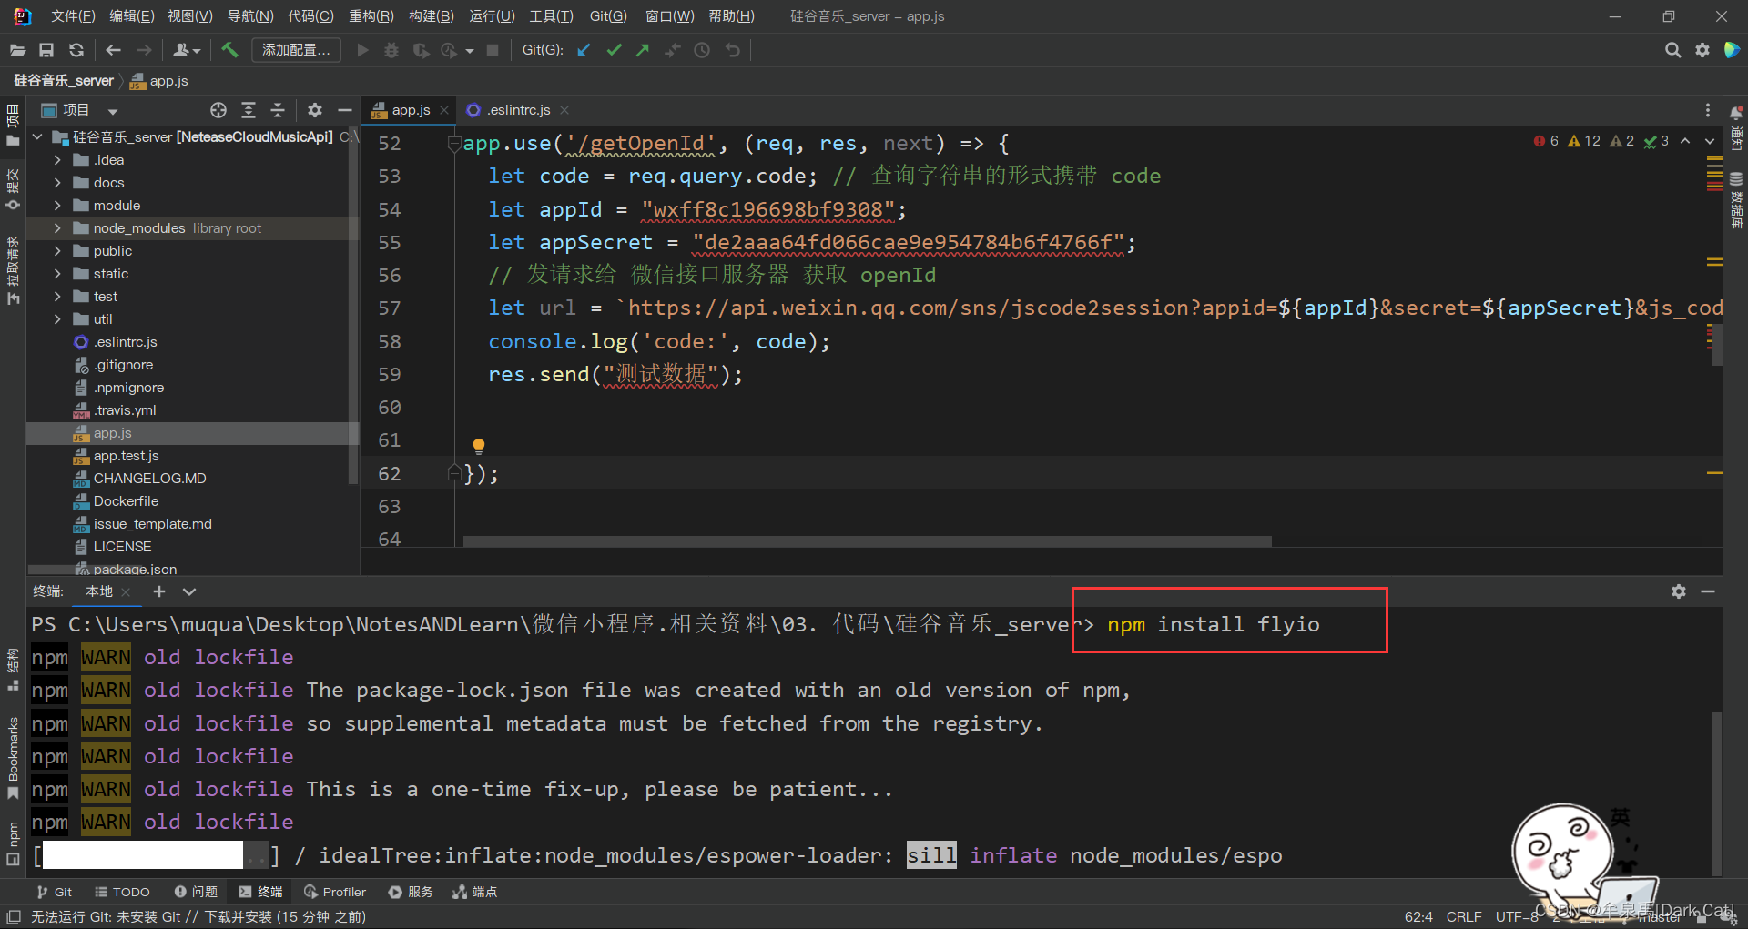Click the 硅谷音乐_server breadcrumb

(64, 81)
